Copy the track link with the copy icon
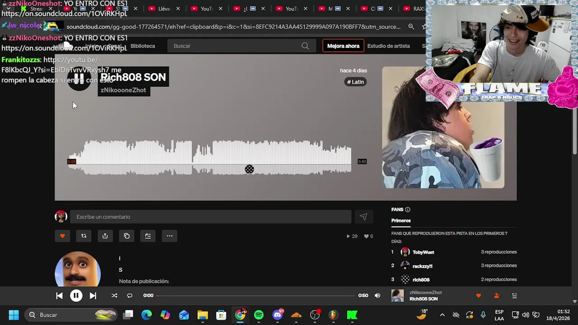The width and height of the screenshot is (578, 325). [x=126, y=236]
